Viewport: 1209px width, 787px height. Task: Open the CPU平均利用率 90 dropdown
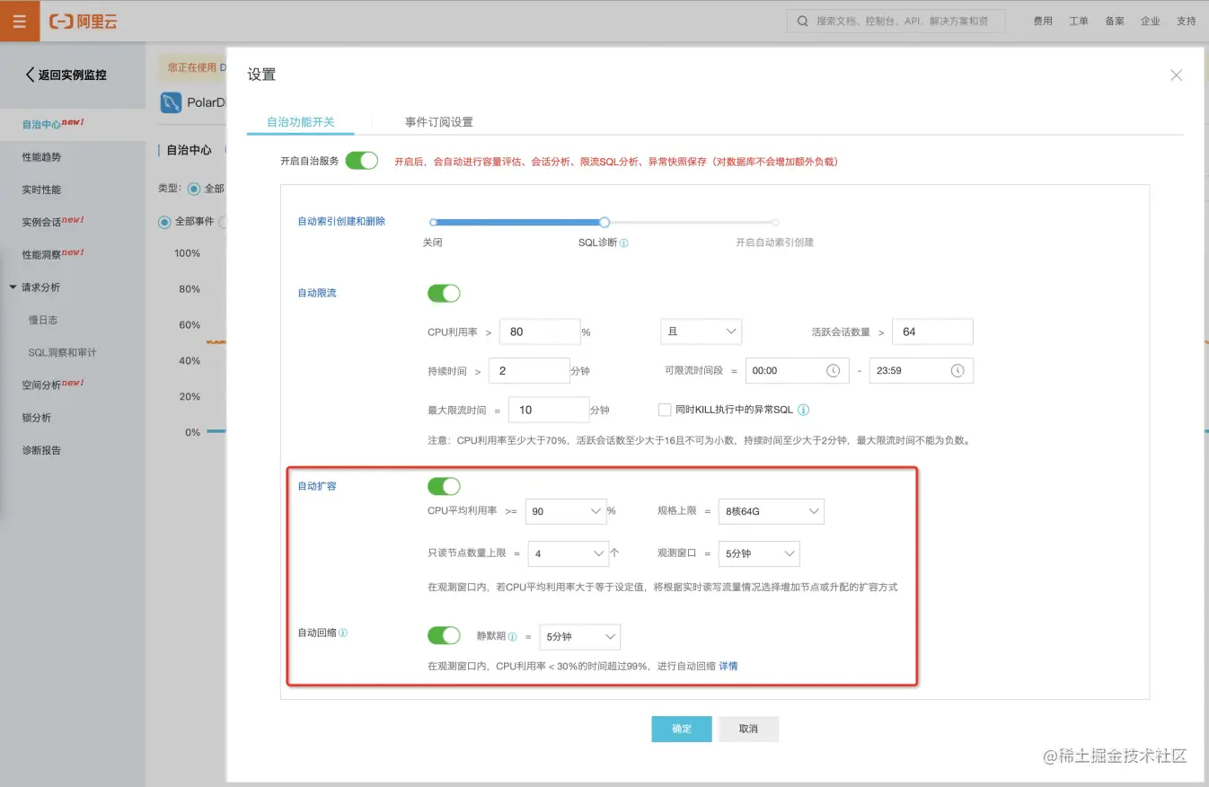point(565,511)
